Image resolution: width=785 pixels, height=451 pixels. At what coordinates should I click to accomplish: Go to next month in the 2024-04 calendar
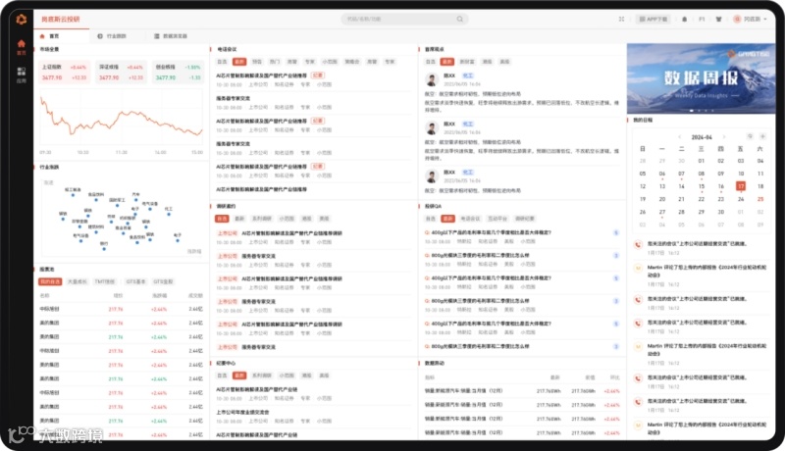pyautogui.click(x=723, y=136)
